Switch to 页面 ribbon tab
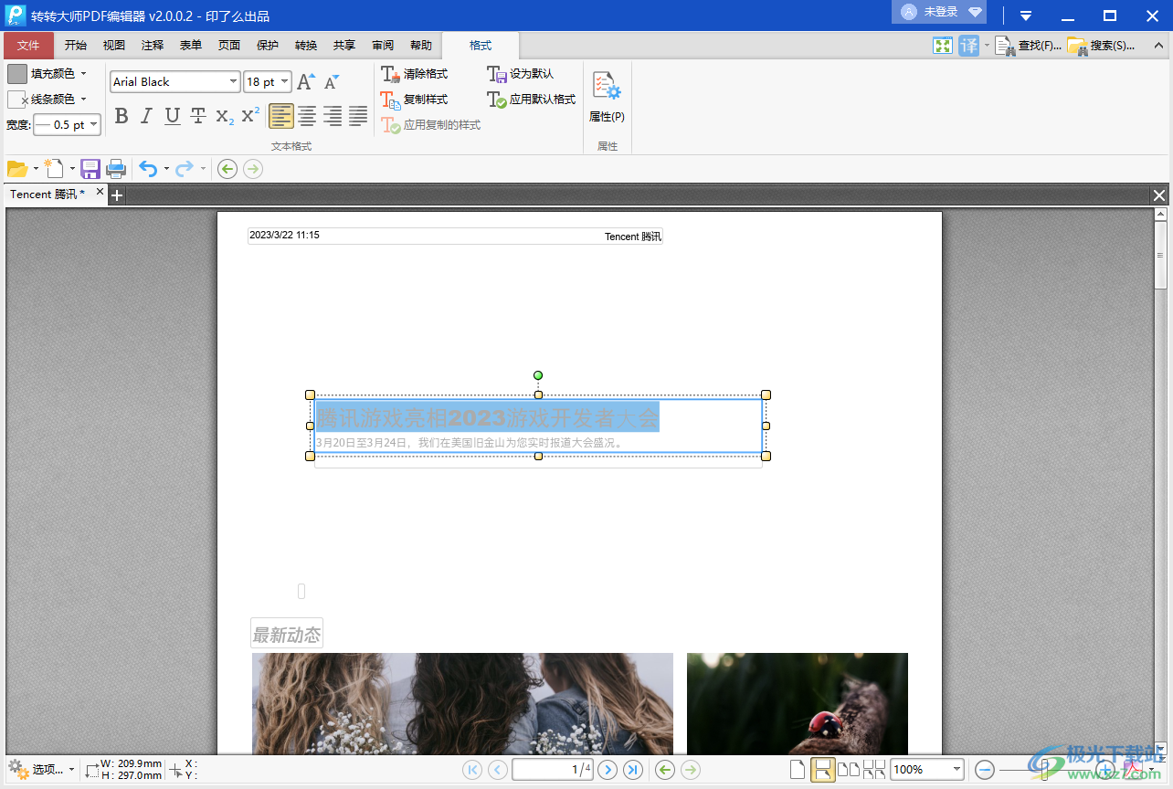The height and width of the screenshot is (789, 1173). [229, 46]
